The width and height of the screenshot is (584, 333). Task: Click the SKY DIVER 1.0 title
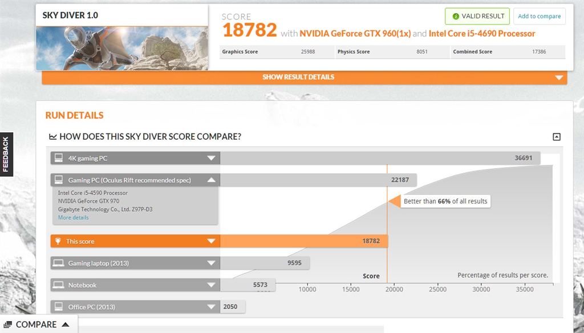point(70,15)
